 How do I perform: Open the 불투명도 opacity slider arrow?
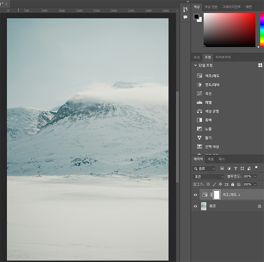click(x=255, y=176)
